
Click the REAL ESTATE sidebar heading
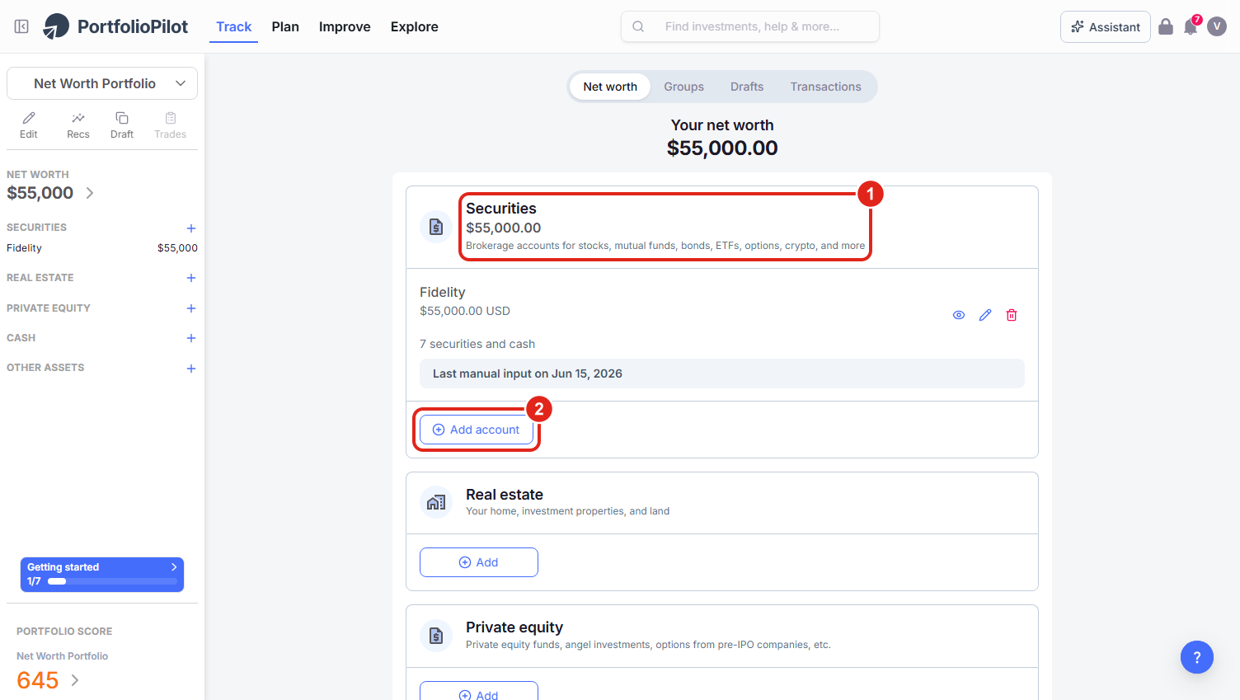tap(40, 278)
